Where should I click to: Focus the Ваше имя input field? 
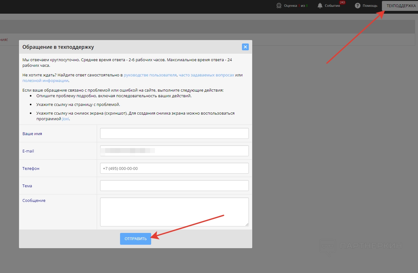tap(174, 134)
